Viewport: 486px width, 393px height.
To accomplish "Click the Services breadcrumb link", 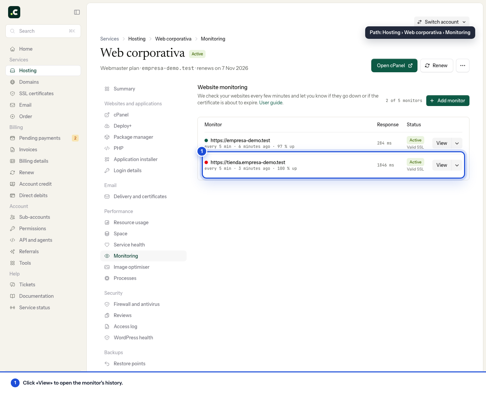I will pos(110,39).
